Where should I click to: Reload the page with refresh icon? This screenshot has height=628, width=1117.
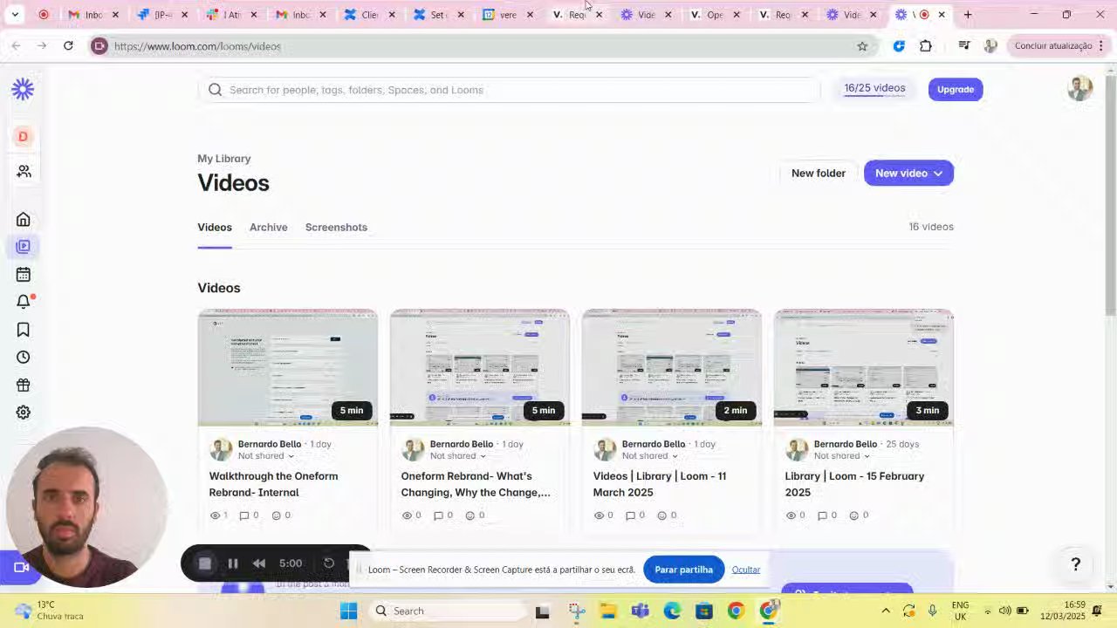click(x=68, y=45)
